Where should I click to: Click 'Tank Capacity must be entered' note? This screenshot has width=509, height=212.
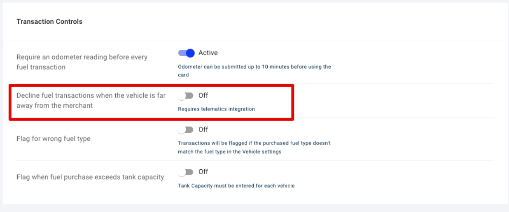point(236,186)
